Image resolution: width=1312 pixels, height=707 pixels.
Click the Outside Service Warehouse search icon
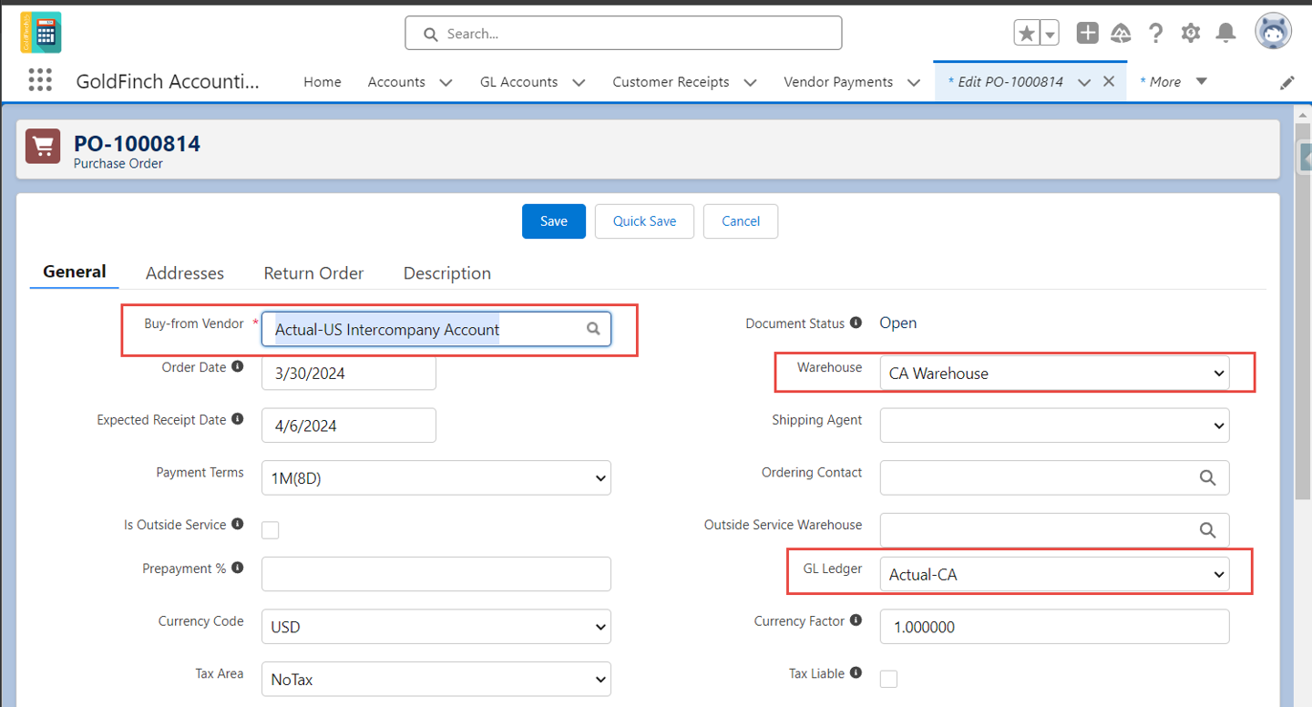(x=1207, y=530)
